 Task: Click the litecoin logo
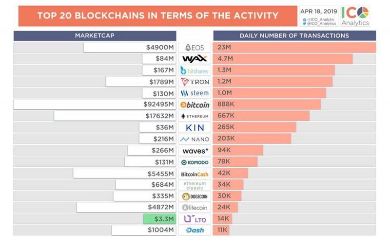(x=195, y=208)
